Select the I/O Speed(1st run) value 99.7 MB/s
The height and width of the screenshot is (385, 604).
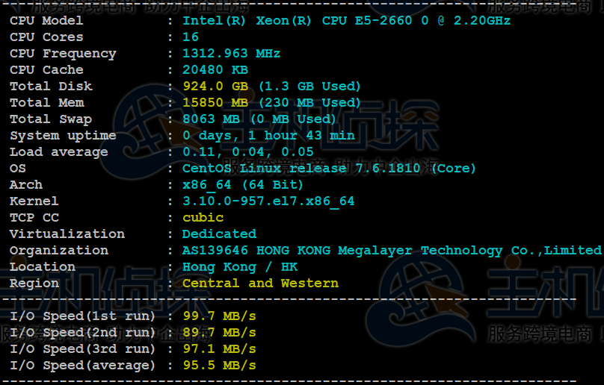(219, 316)
